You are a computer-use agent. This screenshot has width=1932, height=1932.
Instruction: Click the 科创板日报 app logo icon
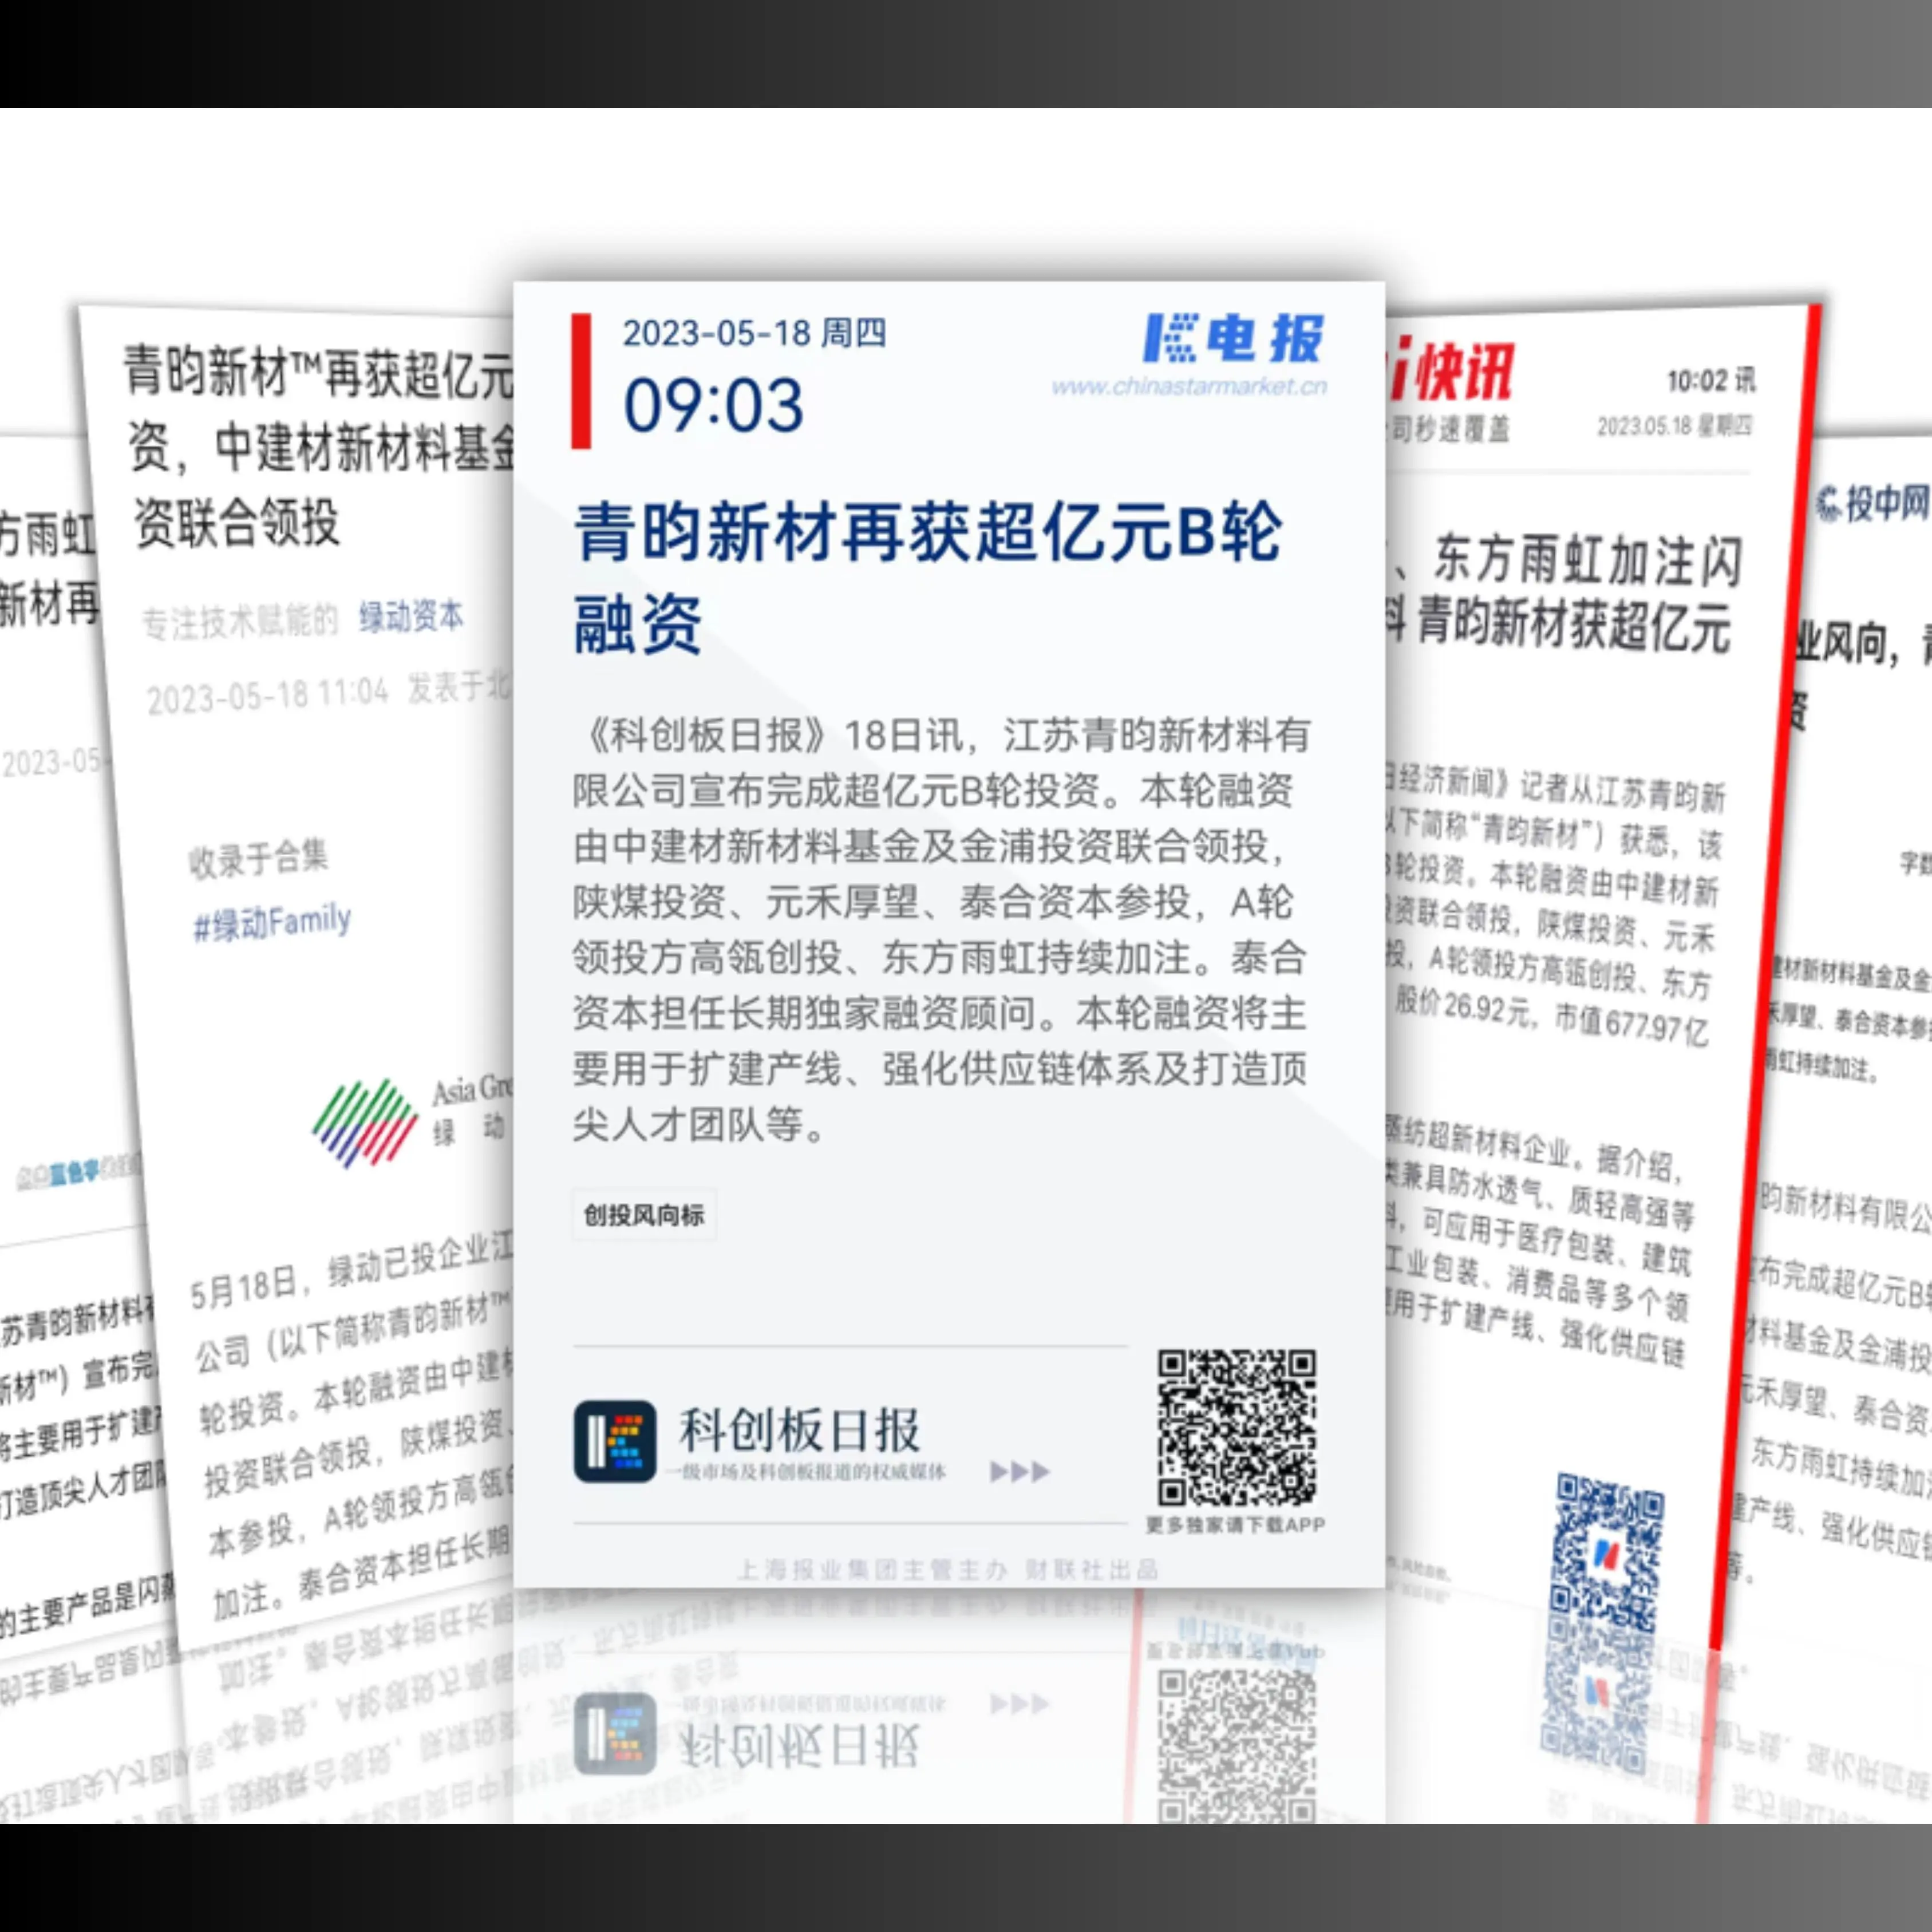[615, 1441]
